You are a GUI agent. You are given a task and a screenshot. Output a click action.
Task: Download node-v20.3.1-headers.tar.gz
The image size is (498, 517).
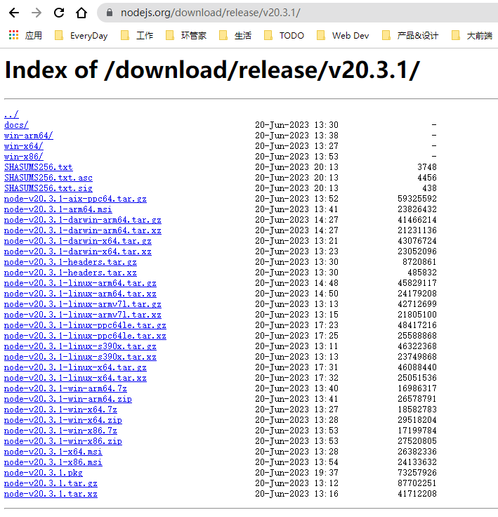(x=70, y=262)
